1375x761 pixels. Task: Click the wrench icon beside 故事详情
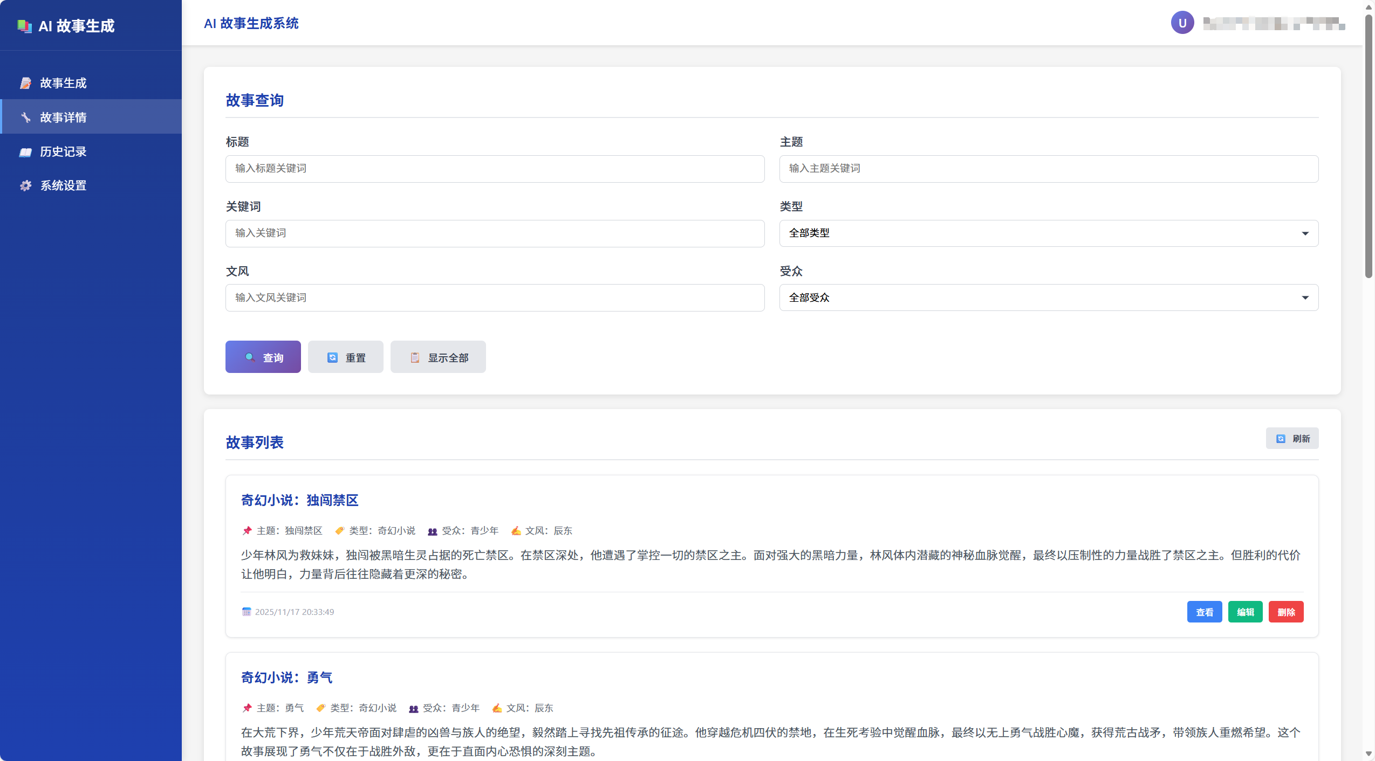(25, 117)
